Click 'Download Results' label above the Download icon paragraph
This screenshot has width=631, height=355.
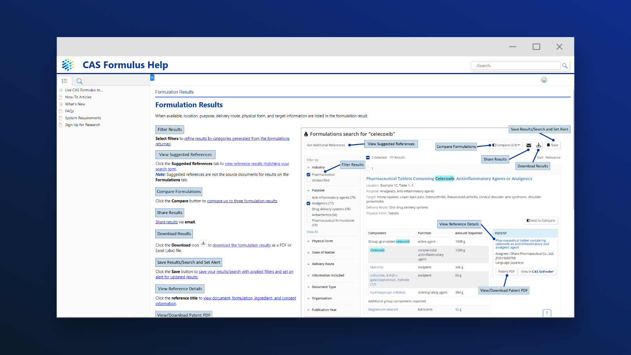coord(174,234)
